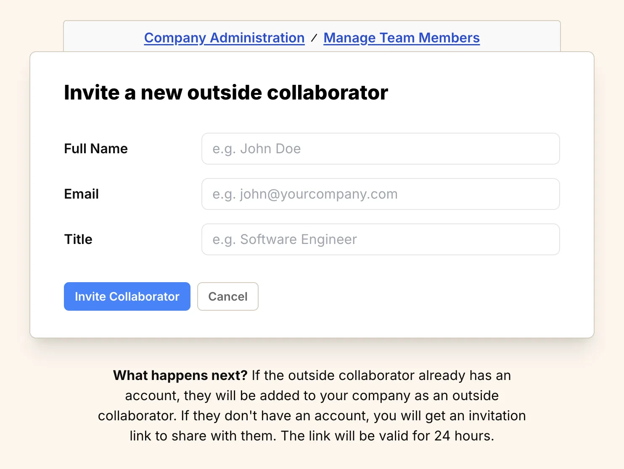Click inside the Full Name field
624x469 pixels.
(x=381, y=149)
